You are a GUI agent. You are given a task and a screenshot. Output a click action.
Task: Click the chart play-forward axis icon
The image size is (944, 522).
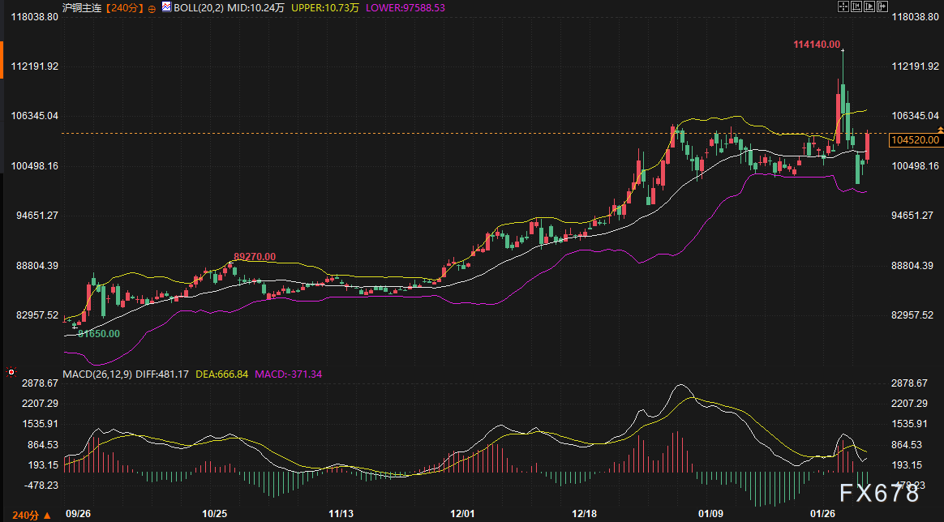click(x=871, y=6)
